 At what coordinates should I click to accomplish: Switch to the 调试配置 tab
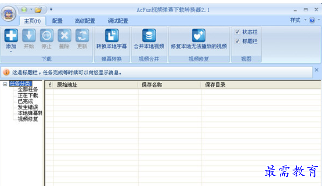point(118,21)
